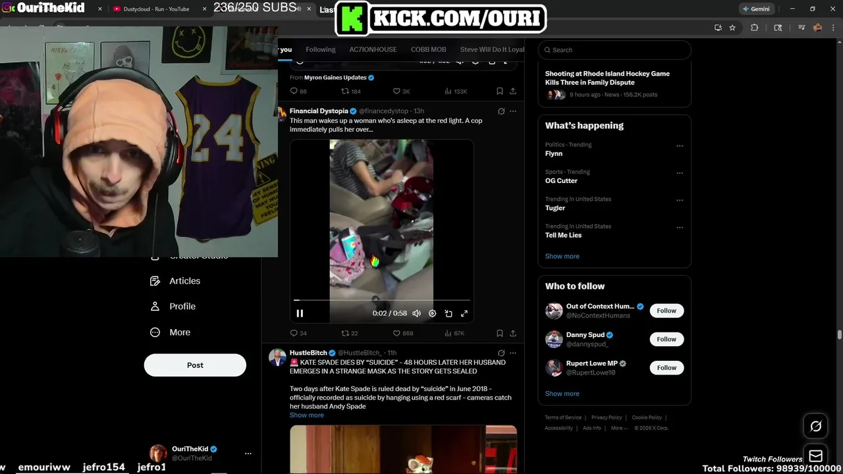This screenshot has width=843, height=474.
Task: Open video settings gear in player
Action: [x=432, y=313]
